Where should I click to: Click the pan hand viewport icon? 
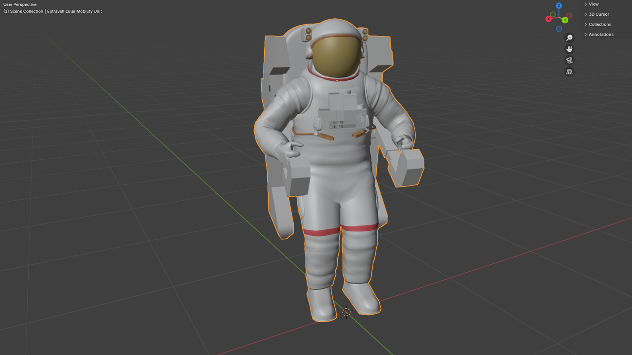tap(569, 49)
